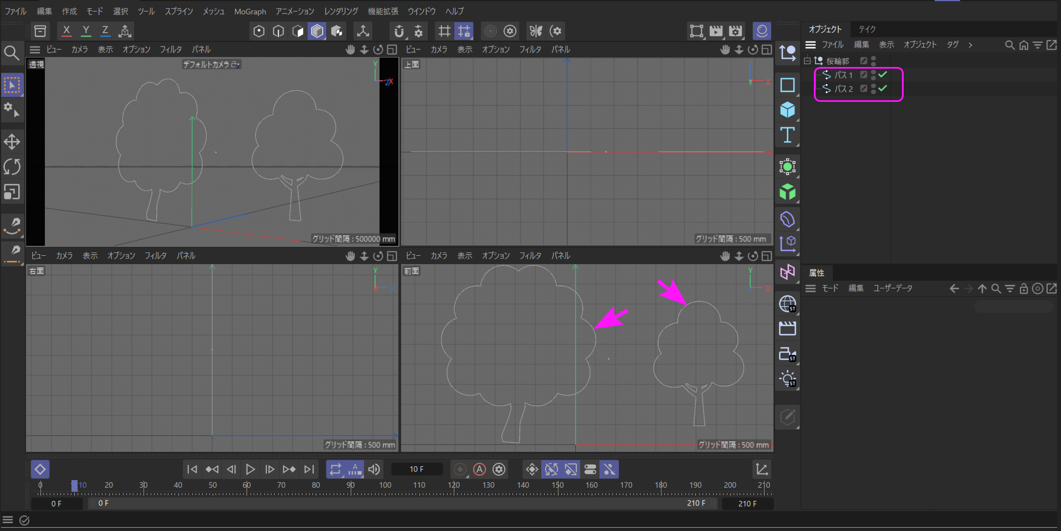The image size is (1061, 531).
Task: Click the autokeying button
Action: click(x=479, y=470)
